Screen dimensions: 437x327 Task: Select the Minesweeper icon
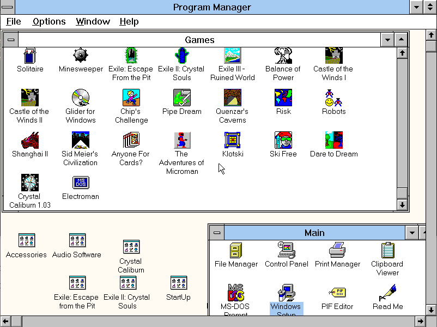[x=81, y=56]
